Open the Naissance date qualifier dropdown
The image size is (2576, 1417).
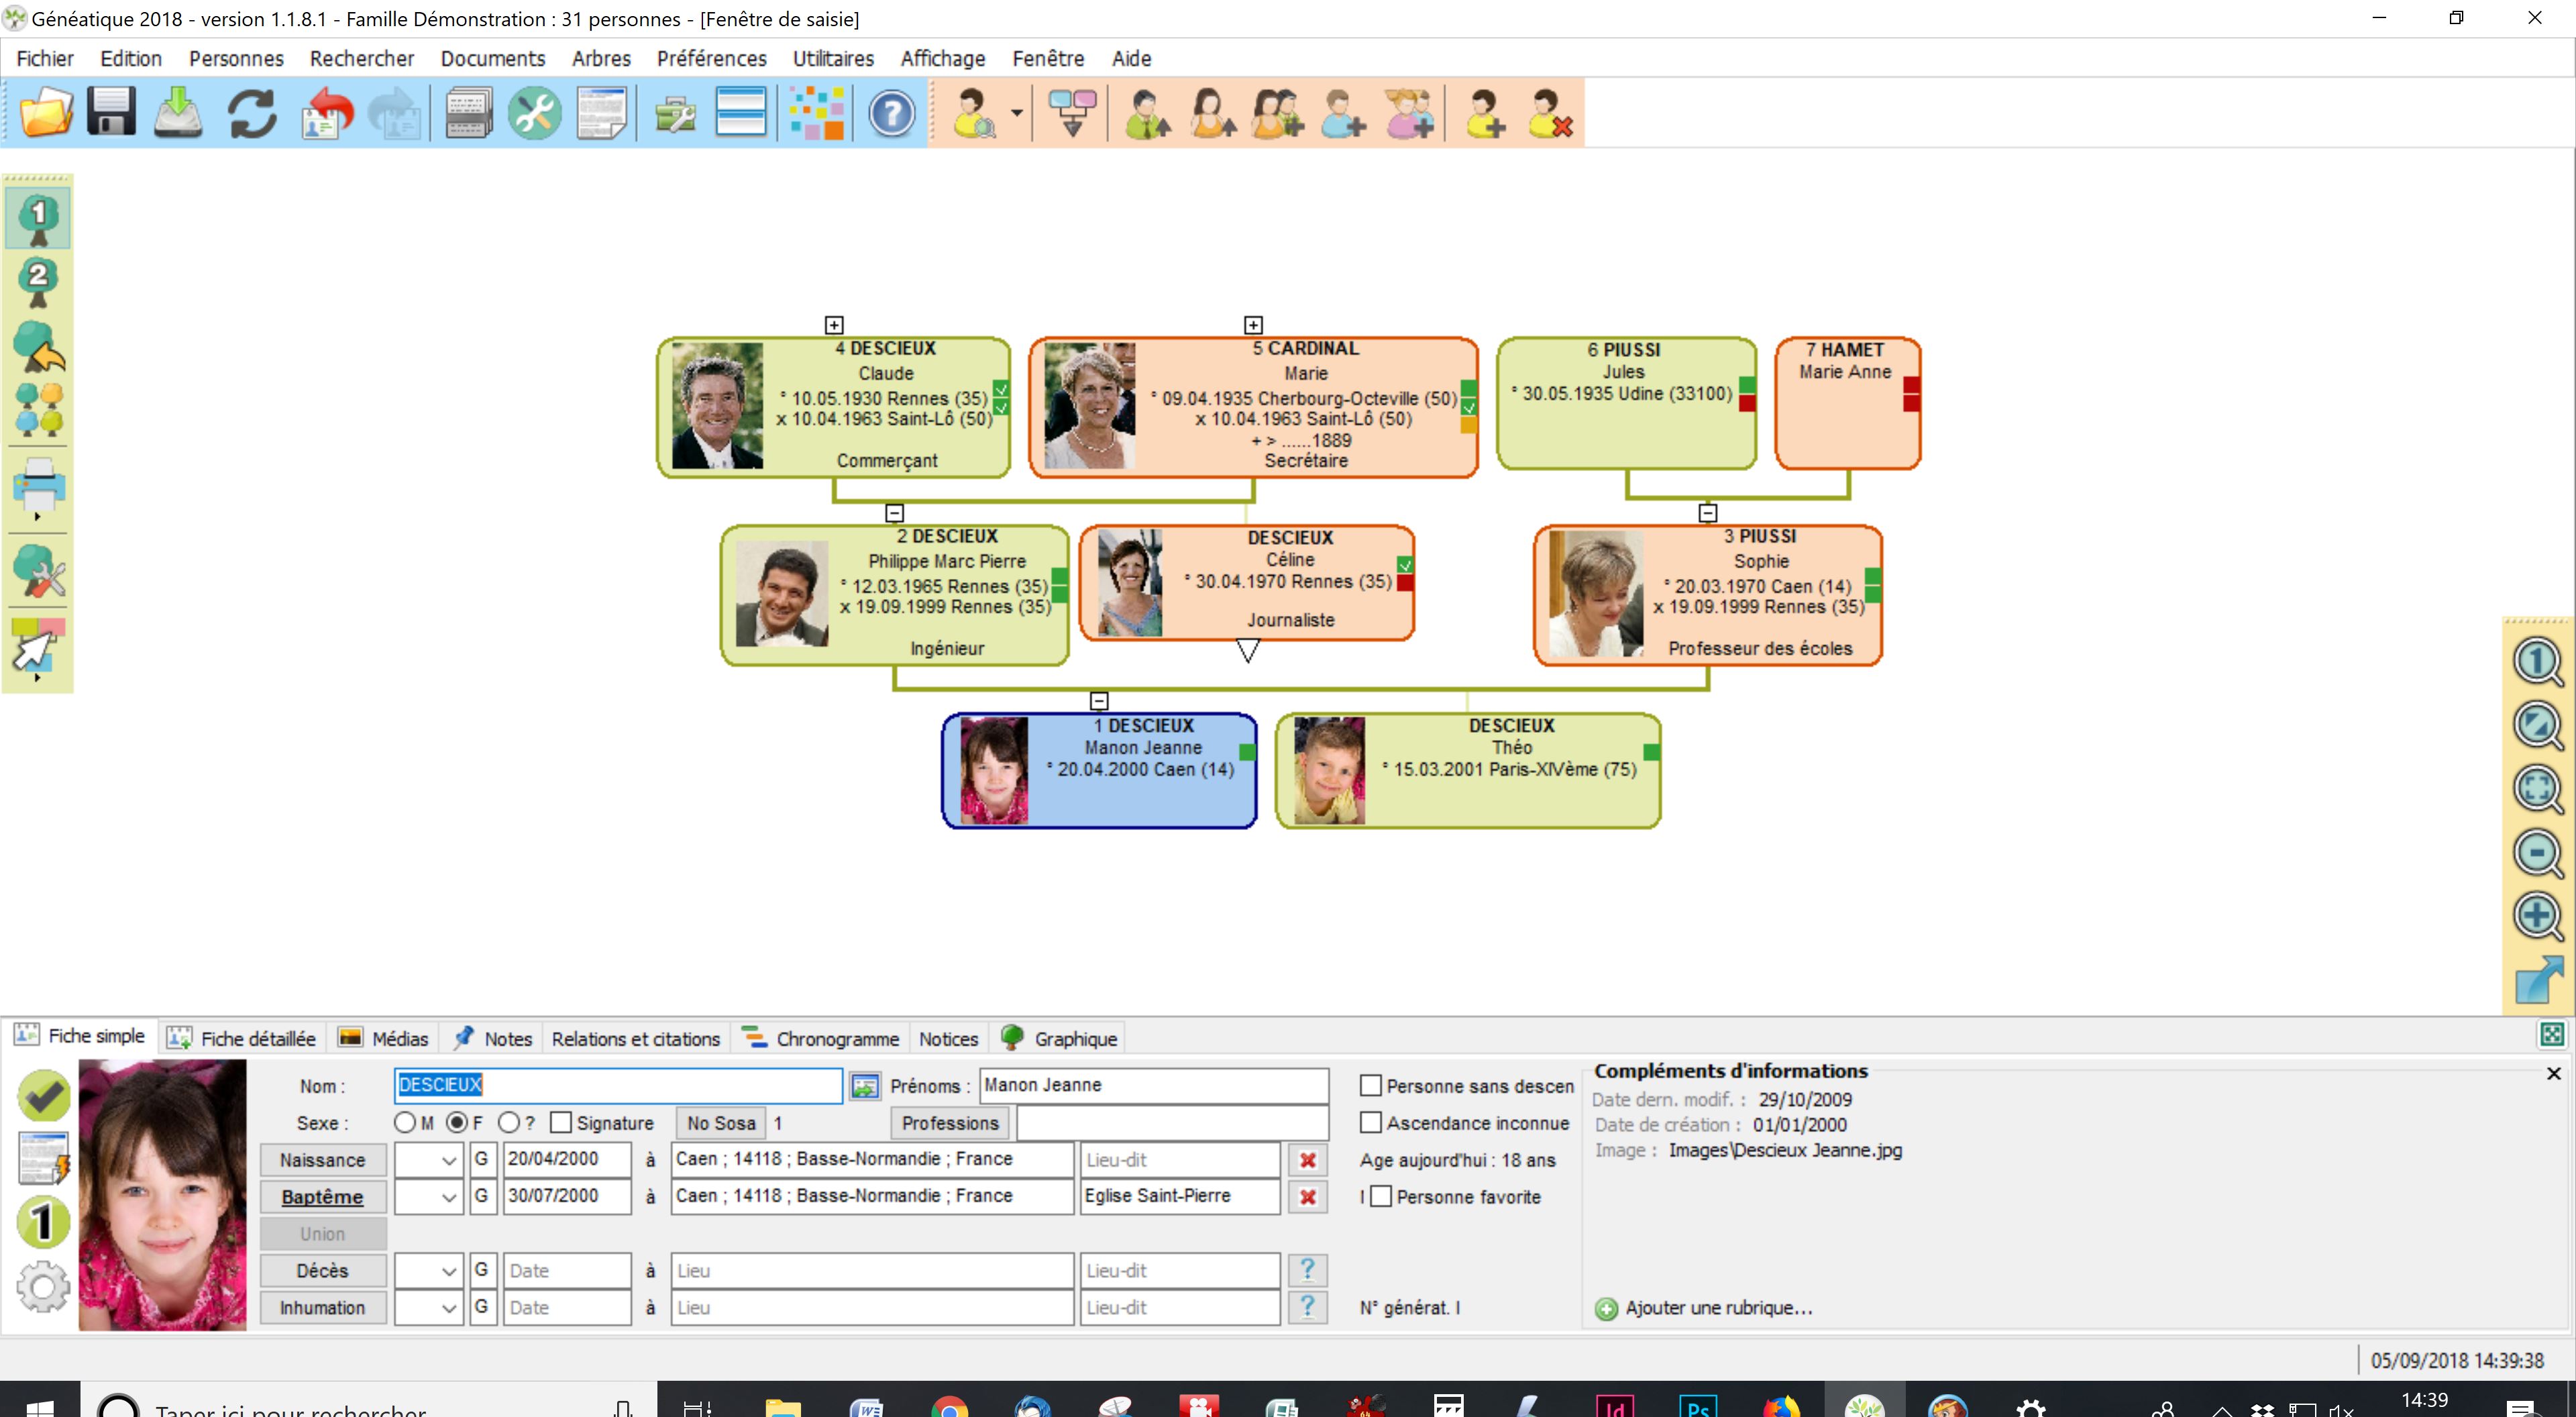coord(447,1160)
